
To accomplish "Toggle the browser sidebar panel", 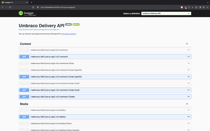I will click(200, 7).
